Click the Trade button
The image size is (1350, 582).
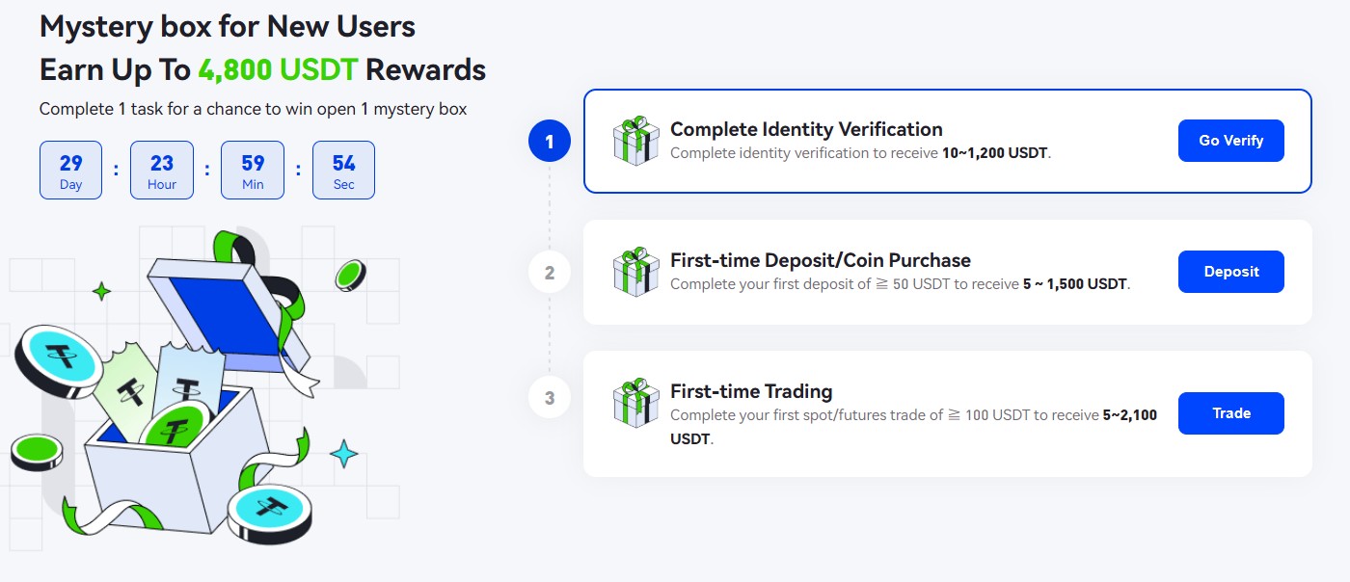coord(1231,413)
